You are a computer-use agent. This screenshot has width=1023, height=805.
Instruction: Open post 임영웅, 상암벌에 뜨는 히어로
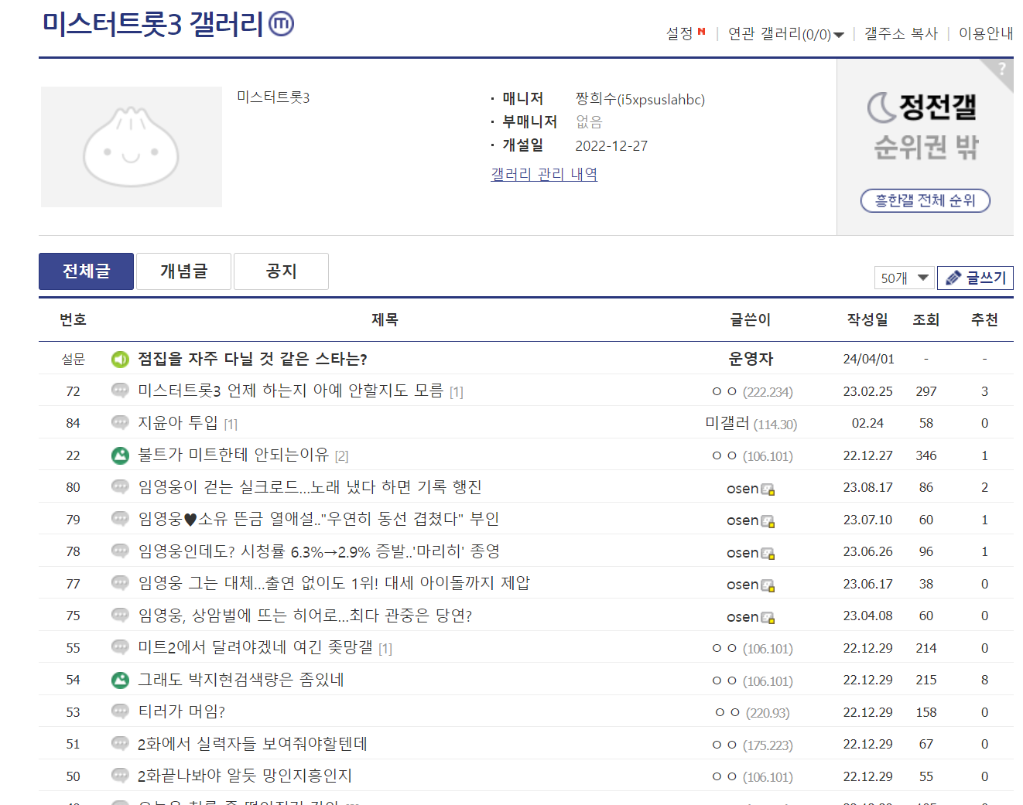click(x=305, y=615)
